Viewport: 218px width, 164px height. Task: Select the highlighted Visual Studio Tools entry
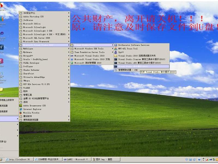pos(92,45)
